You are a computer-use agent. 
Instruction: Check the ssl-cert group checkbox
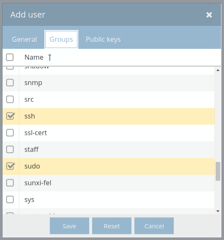[10, 133]
